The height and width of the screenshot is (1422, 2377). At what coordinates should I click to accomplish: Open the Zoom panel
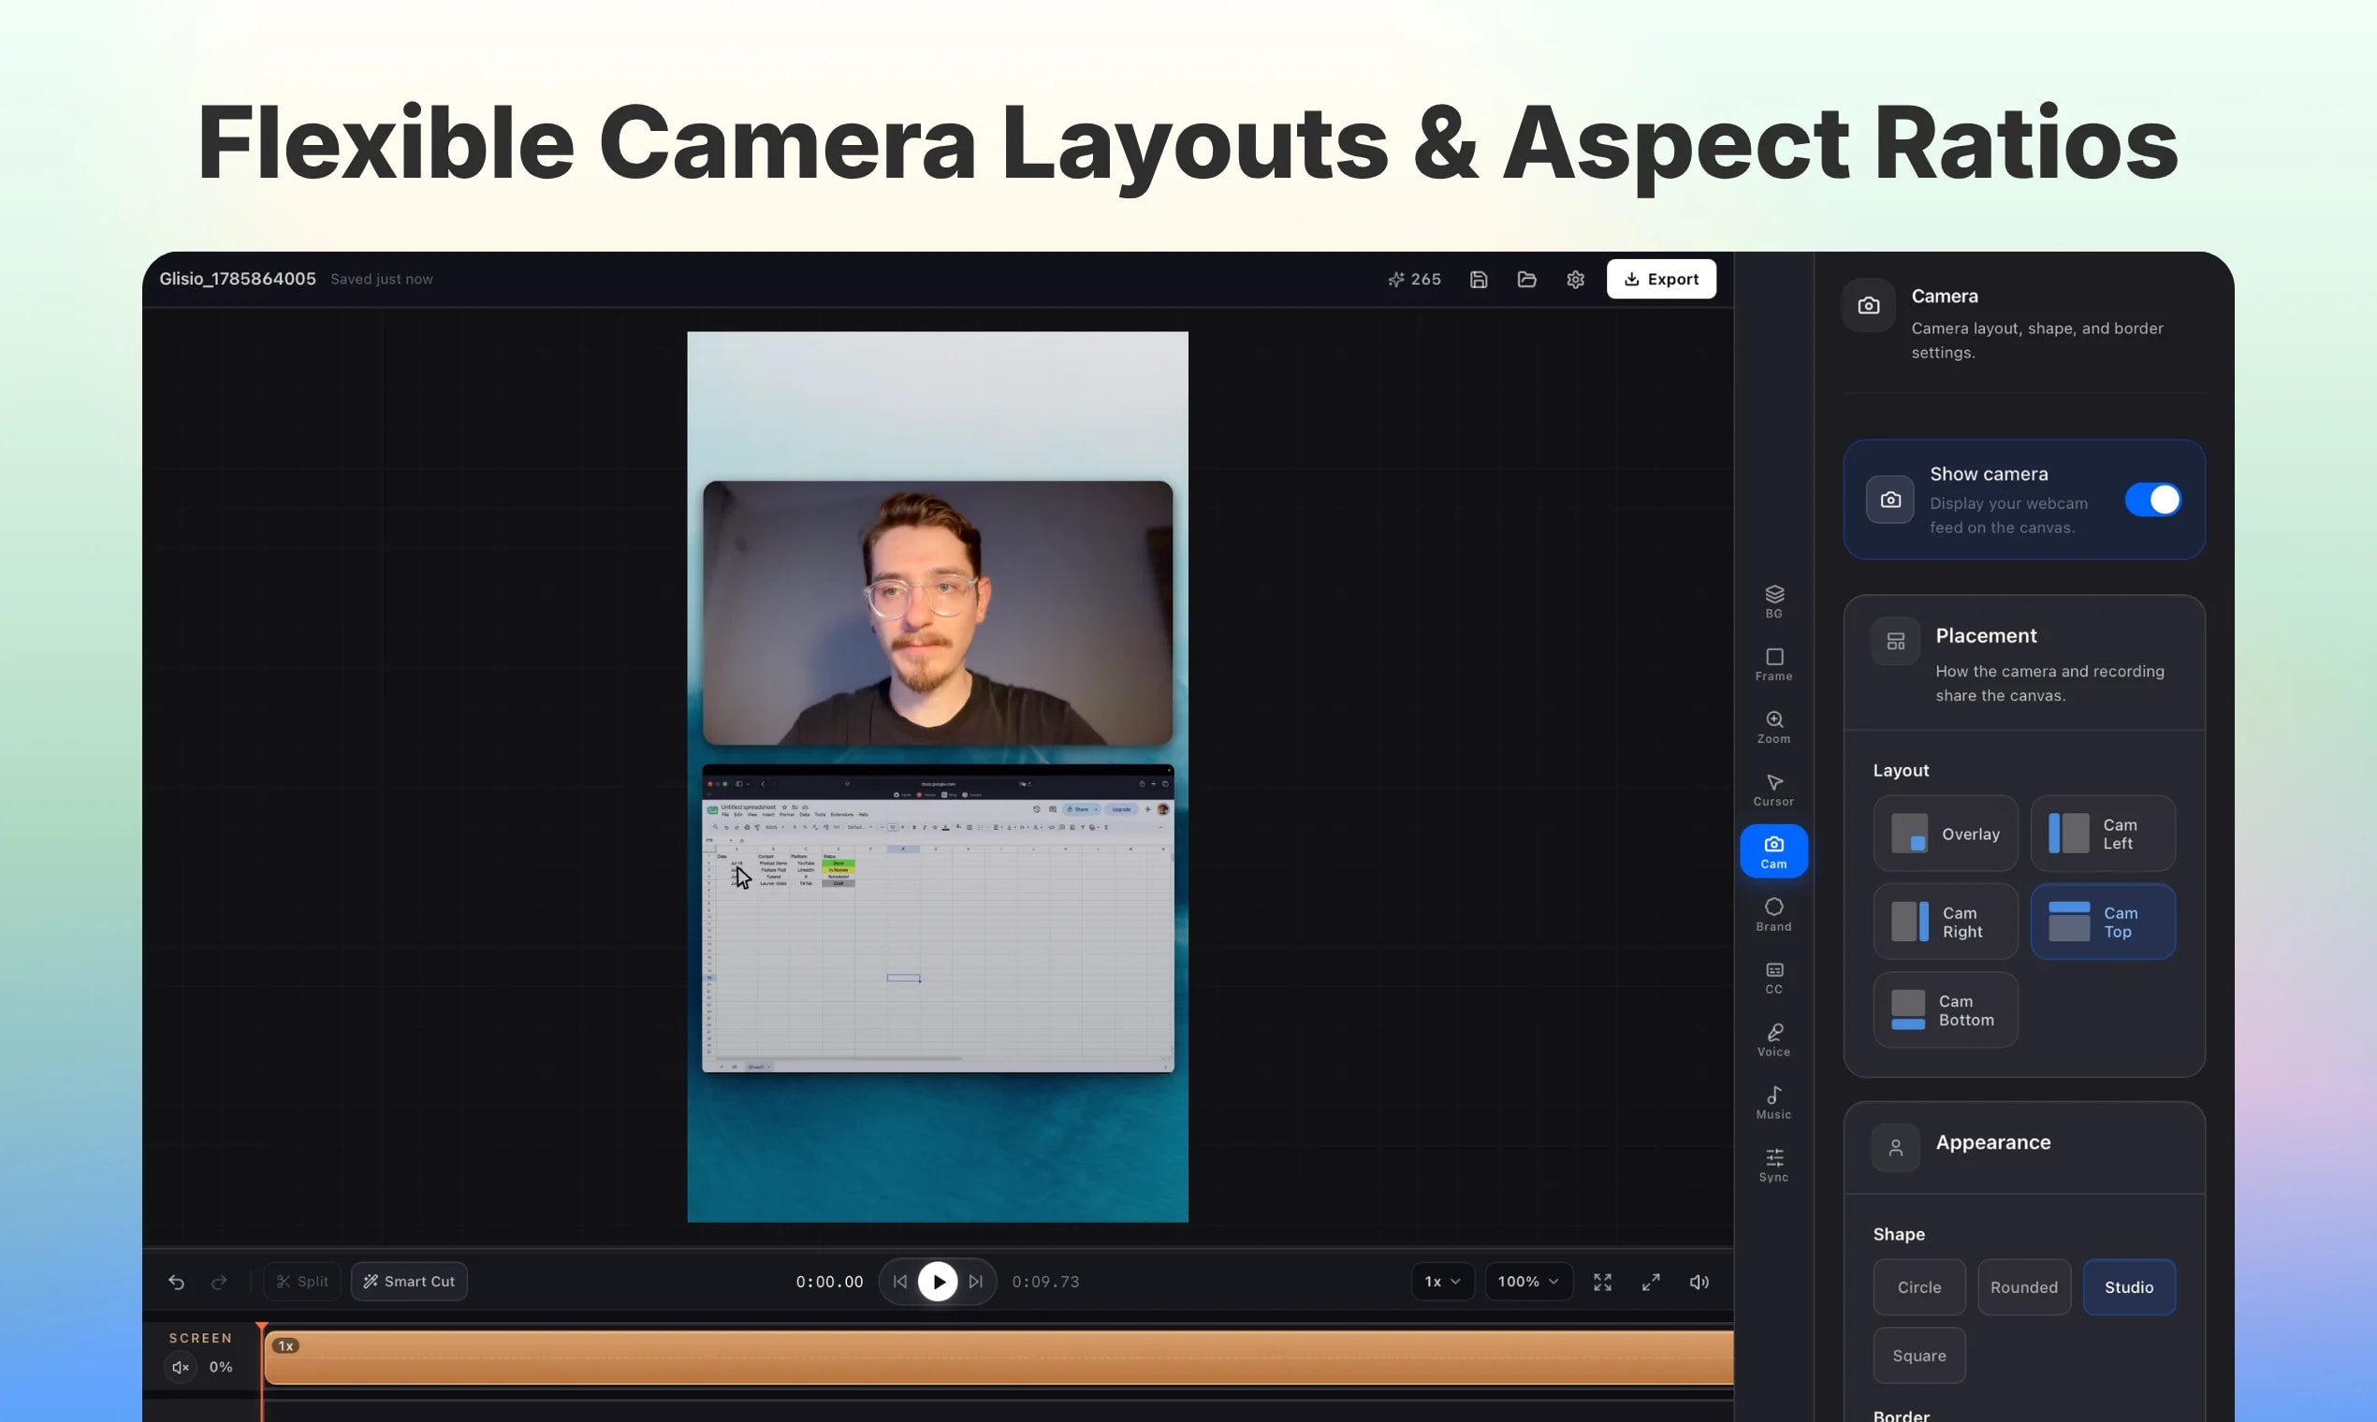click(x=1773, y=727)
